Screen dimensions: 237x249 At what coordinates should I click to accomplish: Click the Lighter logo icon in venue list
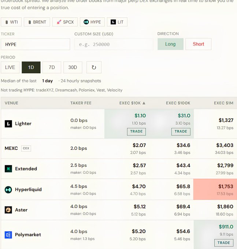(x=8, y=124)
